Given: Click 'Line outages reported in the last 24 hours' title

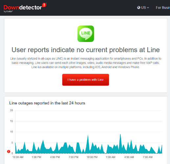Looking at the screenshot, I should 47,103.
